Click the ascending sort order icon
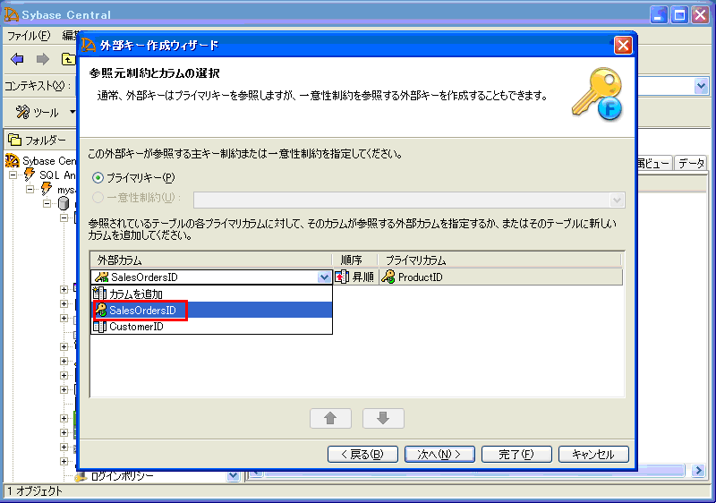 [x=341, y=277]
